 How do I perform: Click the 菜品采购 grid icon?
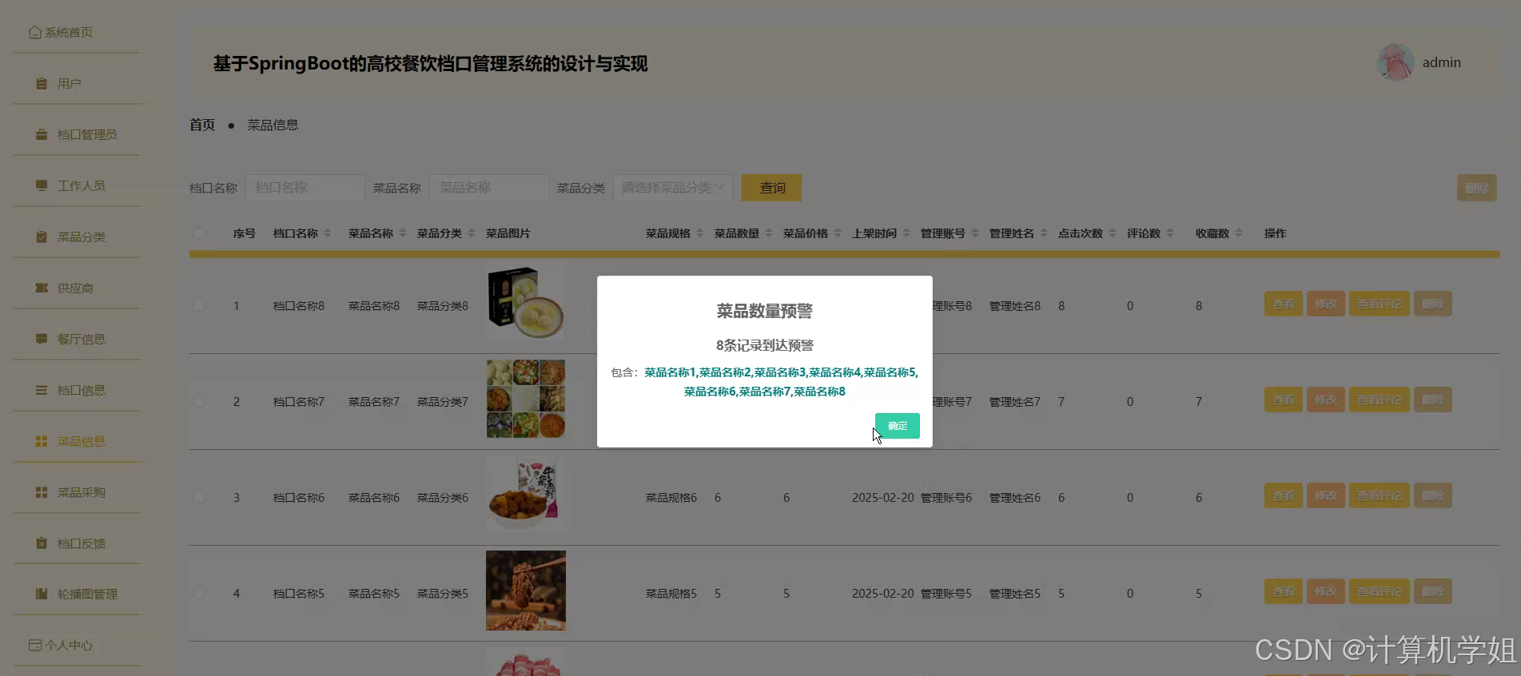pos(42,492)
